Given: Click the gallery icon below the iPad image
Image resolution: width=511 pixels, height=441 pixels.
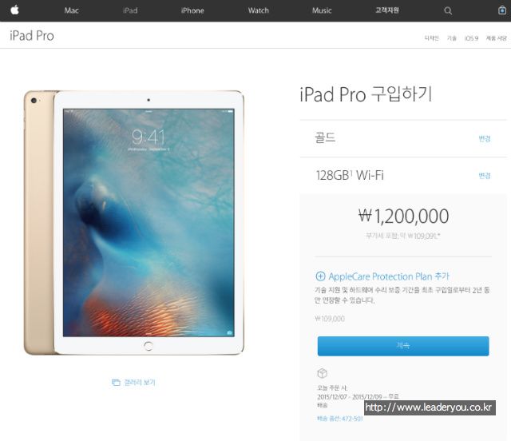Looking at the screenshot, I should point(116,383).
